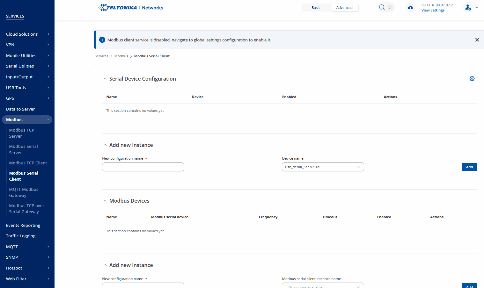This screenshot has height=288, width=484.
Task: Collapse the Serial Device Configuration section
Action: (x=105, y=79)
